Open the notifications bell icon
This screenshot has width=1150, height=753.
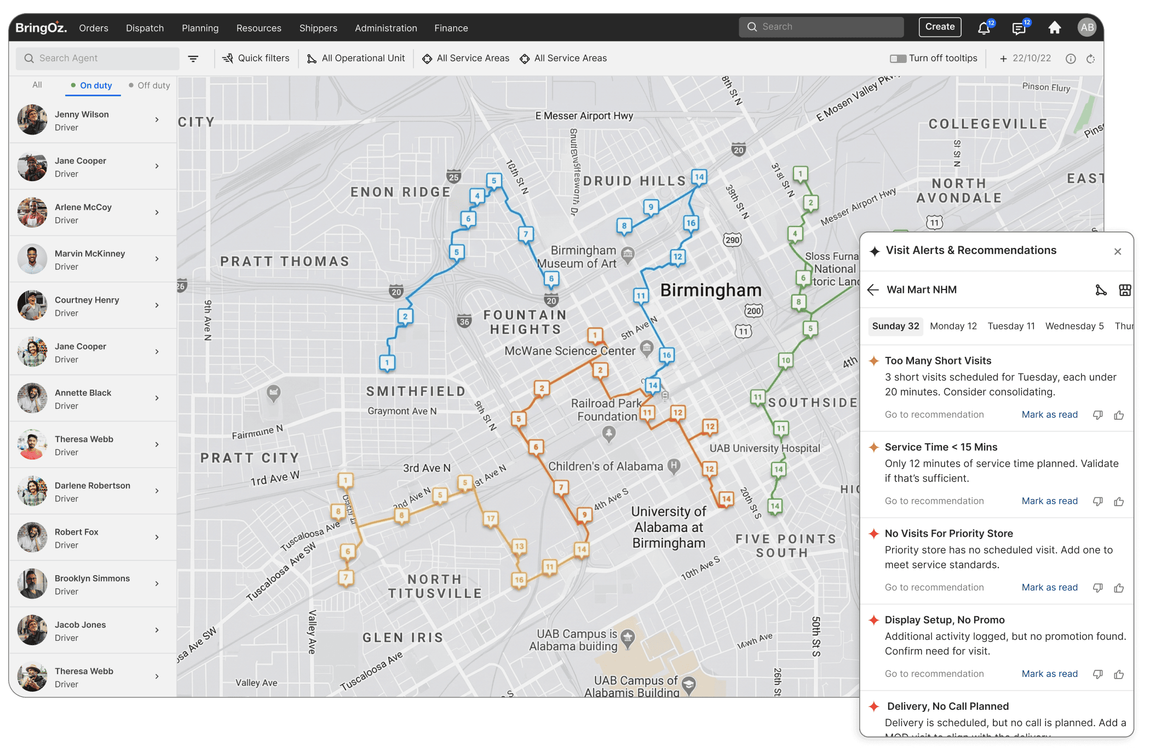(984, 28)
